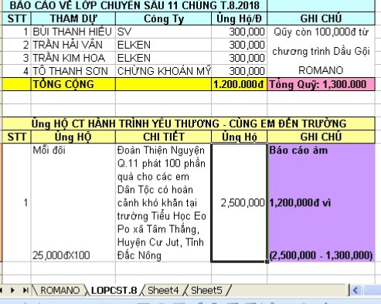Select the TỔNG CỘNG label cell
The image size is (381, 304).
[73, 84]
